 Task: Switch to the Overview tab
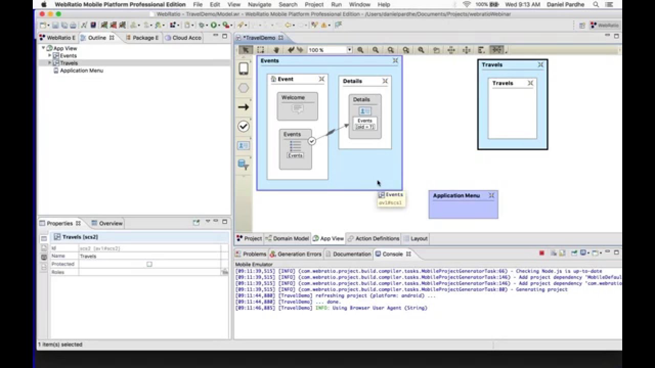(x=107, y=223)
